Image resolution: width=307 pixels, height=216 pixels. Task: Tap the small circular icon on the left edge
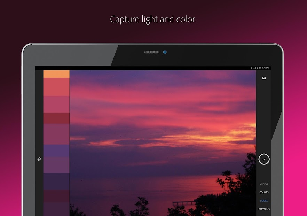coord(39,159)
